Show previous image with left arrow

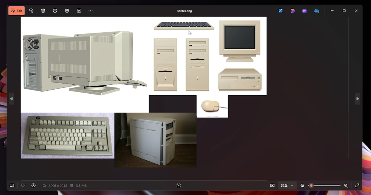click(x=11, y=99)
